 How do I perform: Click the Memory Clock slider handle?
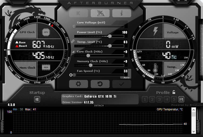[x=91, y=65]
